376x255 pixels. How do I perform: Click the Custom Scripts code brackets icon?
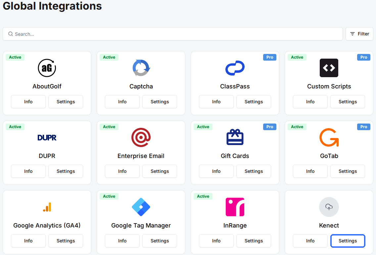(x=329, y=68)
